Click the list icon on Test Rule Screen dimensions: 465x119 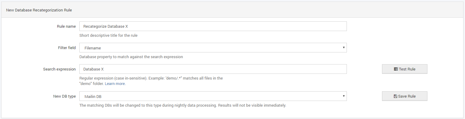[396, 69]
